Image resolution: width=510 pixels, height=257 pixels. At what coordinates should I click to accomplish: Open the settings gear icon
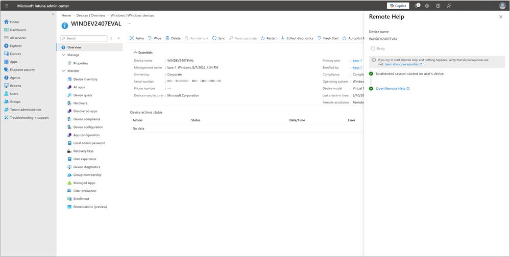(x=427, y=6)
